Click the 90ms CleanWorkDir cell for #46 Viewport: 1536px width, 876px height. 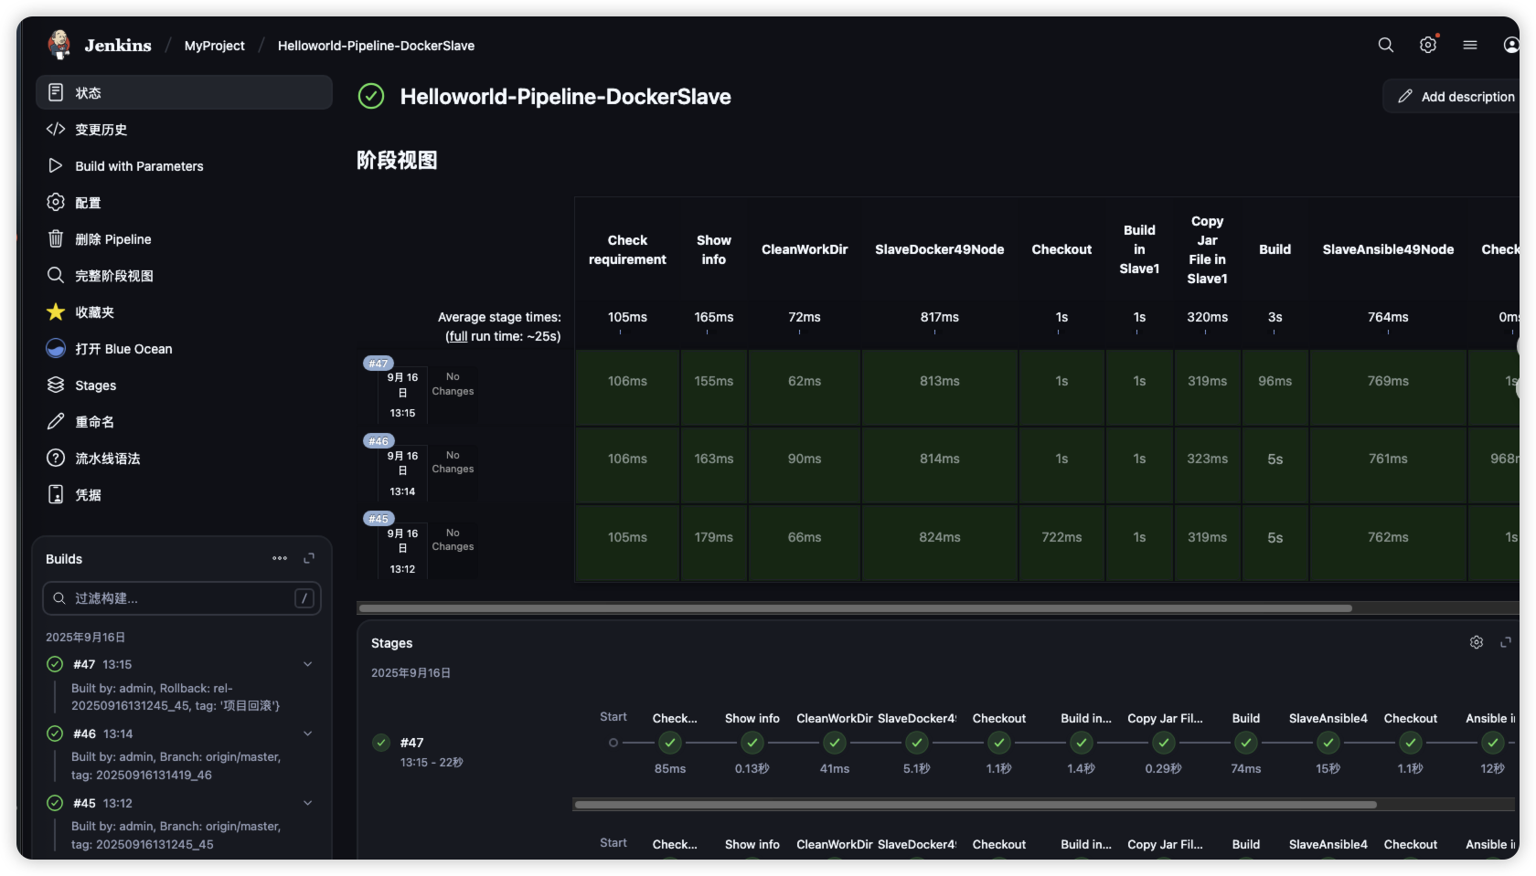coord(805,465)
